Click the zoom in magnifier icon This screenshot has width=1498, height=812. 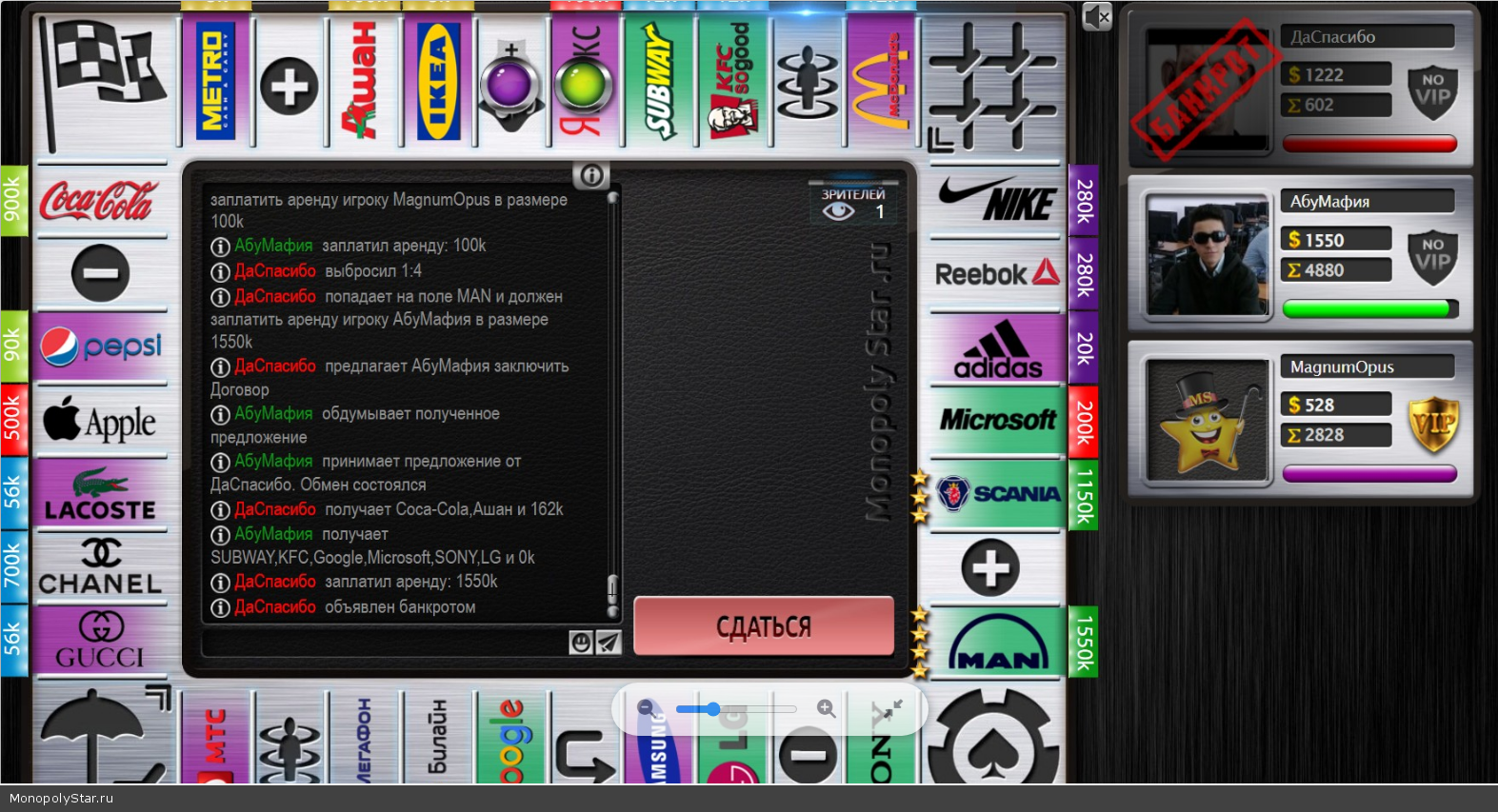click(x=826, y=708)
